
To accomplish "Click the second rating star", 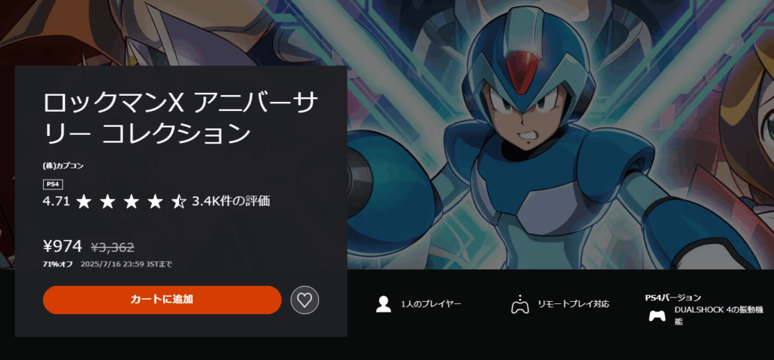I will coord(107,202).
